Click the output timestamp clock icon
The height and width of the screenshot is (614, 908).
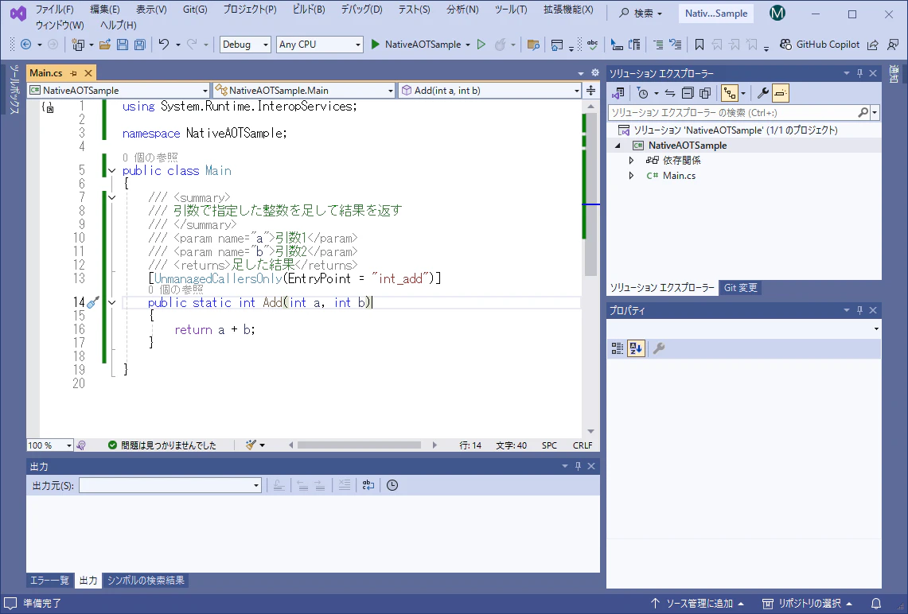click(392, 485)
